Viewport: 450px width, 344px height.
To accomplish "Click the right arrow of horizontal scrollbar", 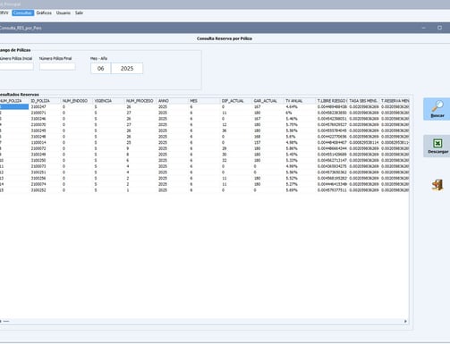I will point(405,321).
